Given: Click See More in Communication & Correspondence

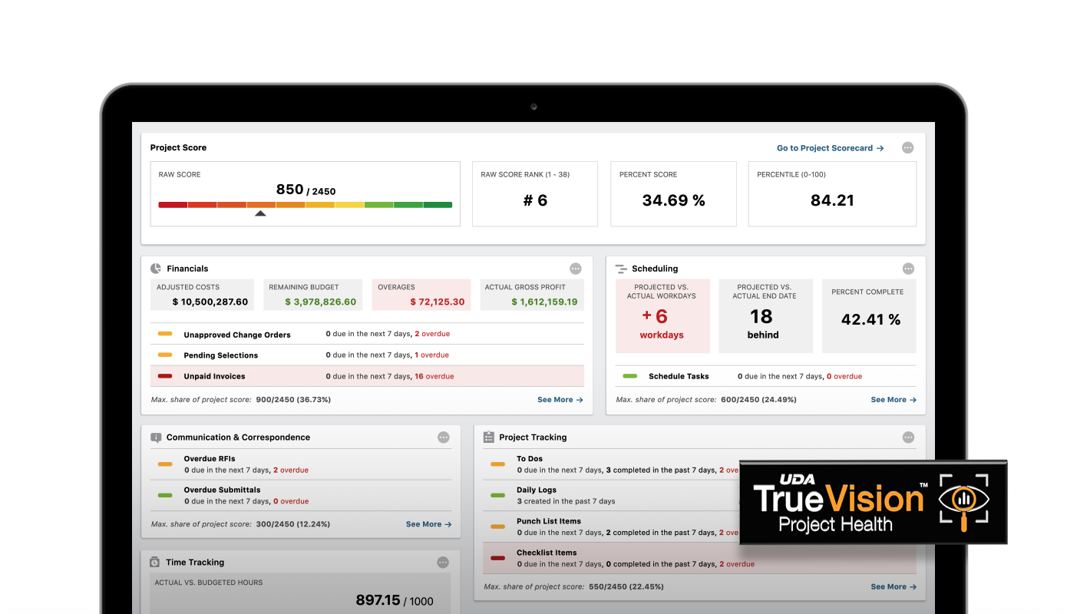Looking at the screenshot, I should [428, 524].
